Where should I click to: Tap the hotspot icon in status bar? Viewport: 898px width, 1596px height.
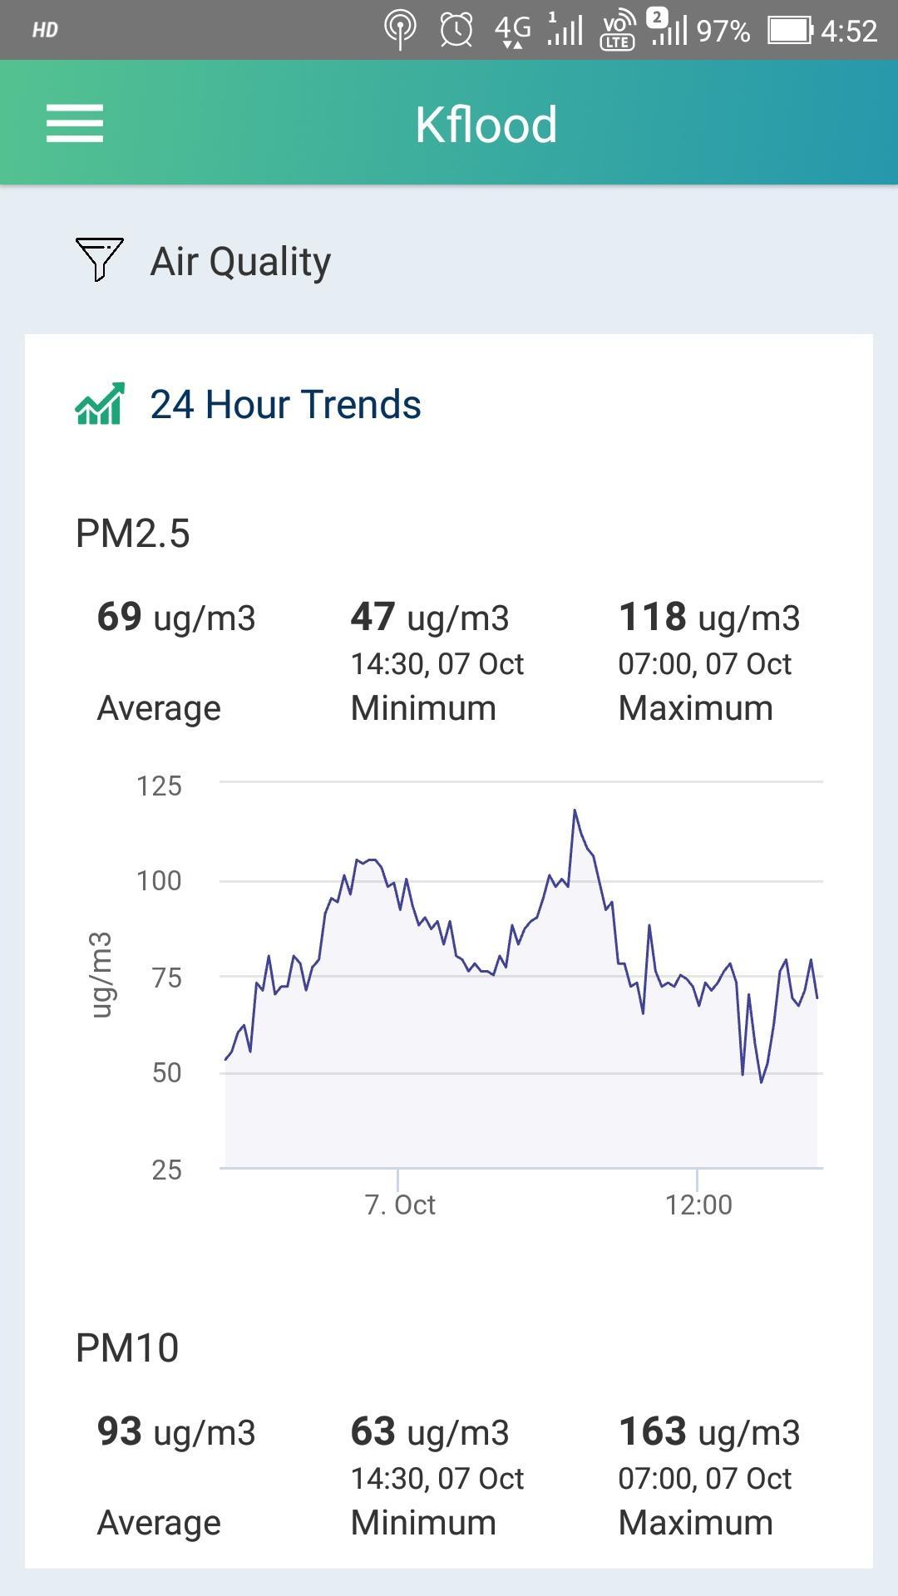pos(400,31)
